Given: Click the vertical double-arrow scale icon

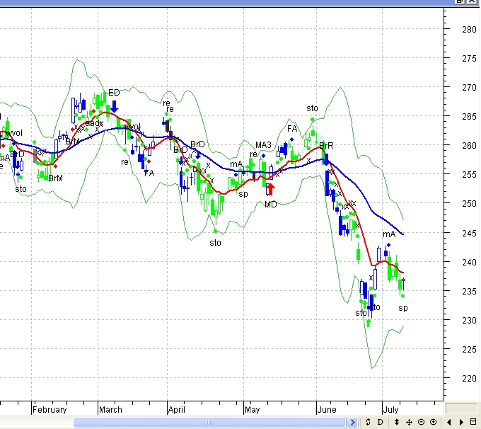Looking at the screenshot, I should pyautogui.click(x=397, y=423).
